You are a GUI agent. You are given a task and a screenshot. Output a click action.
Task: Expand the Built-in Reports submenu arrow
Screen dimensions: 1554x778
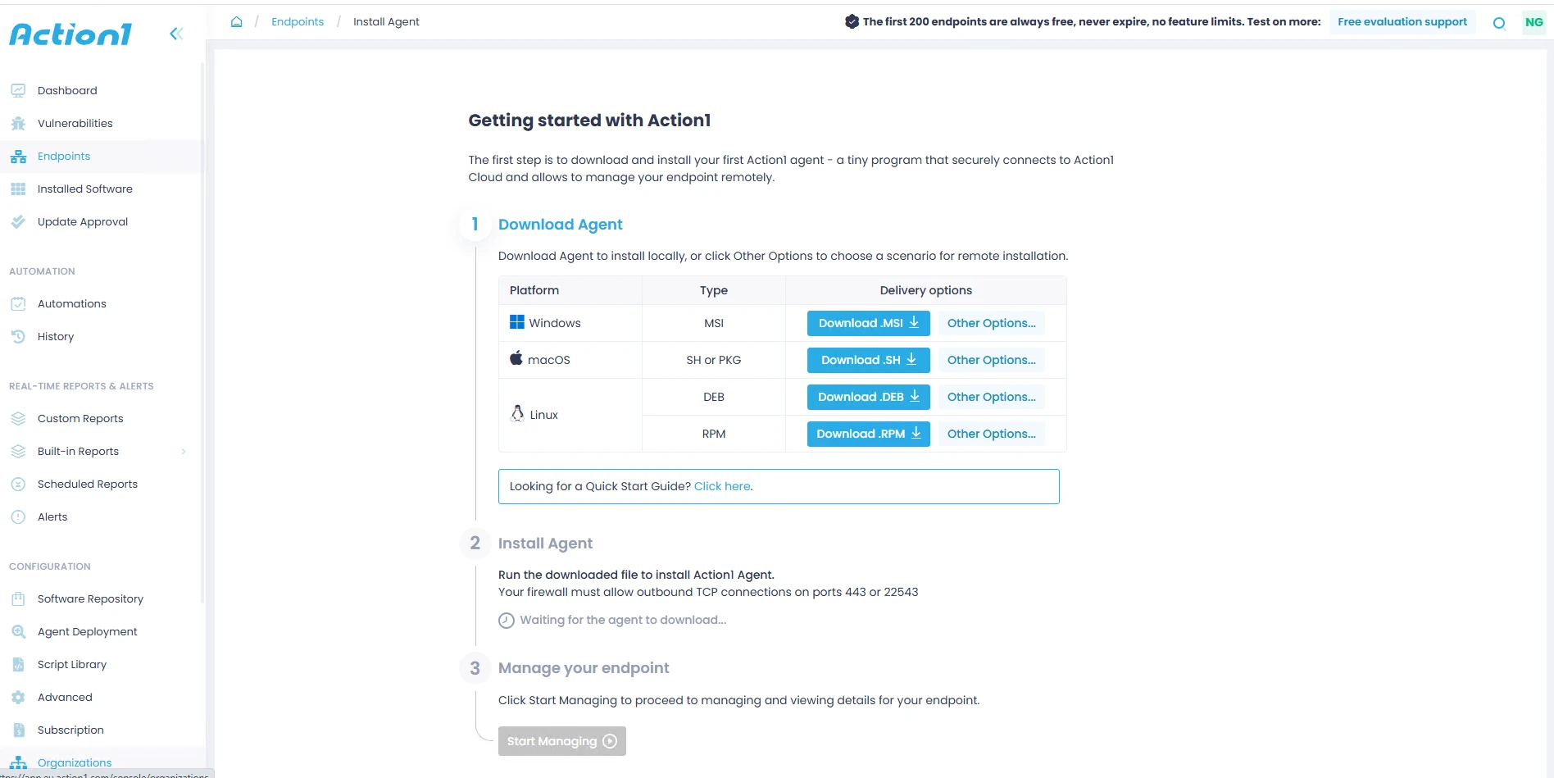(x=184, y=452)
